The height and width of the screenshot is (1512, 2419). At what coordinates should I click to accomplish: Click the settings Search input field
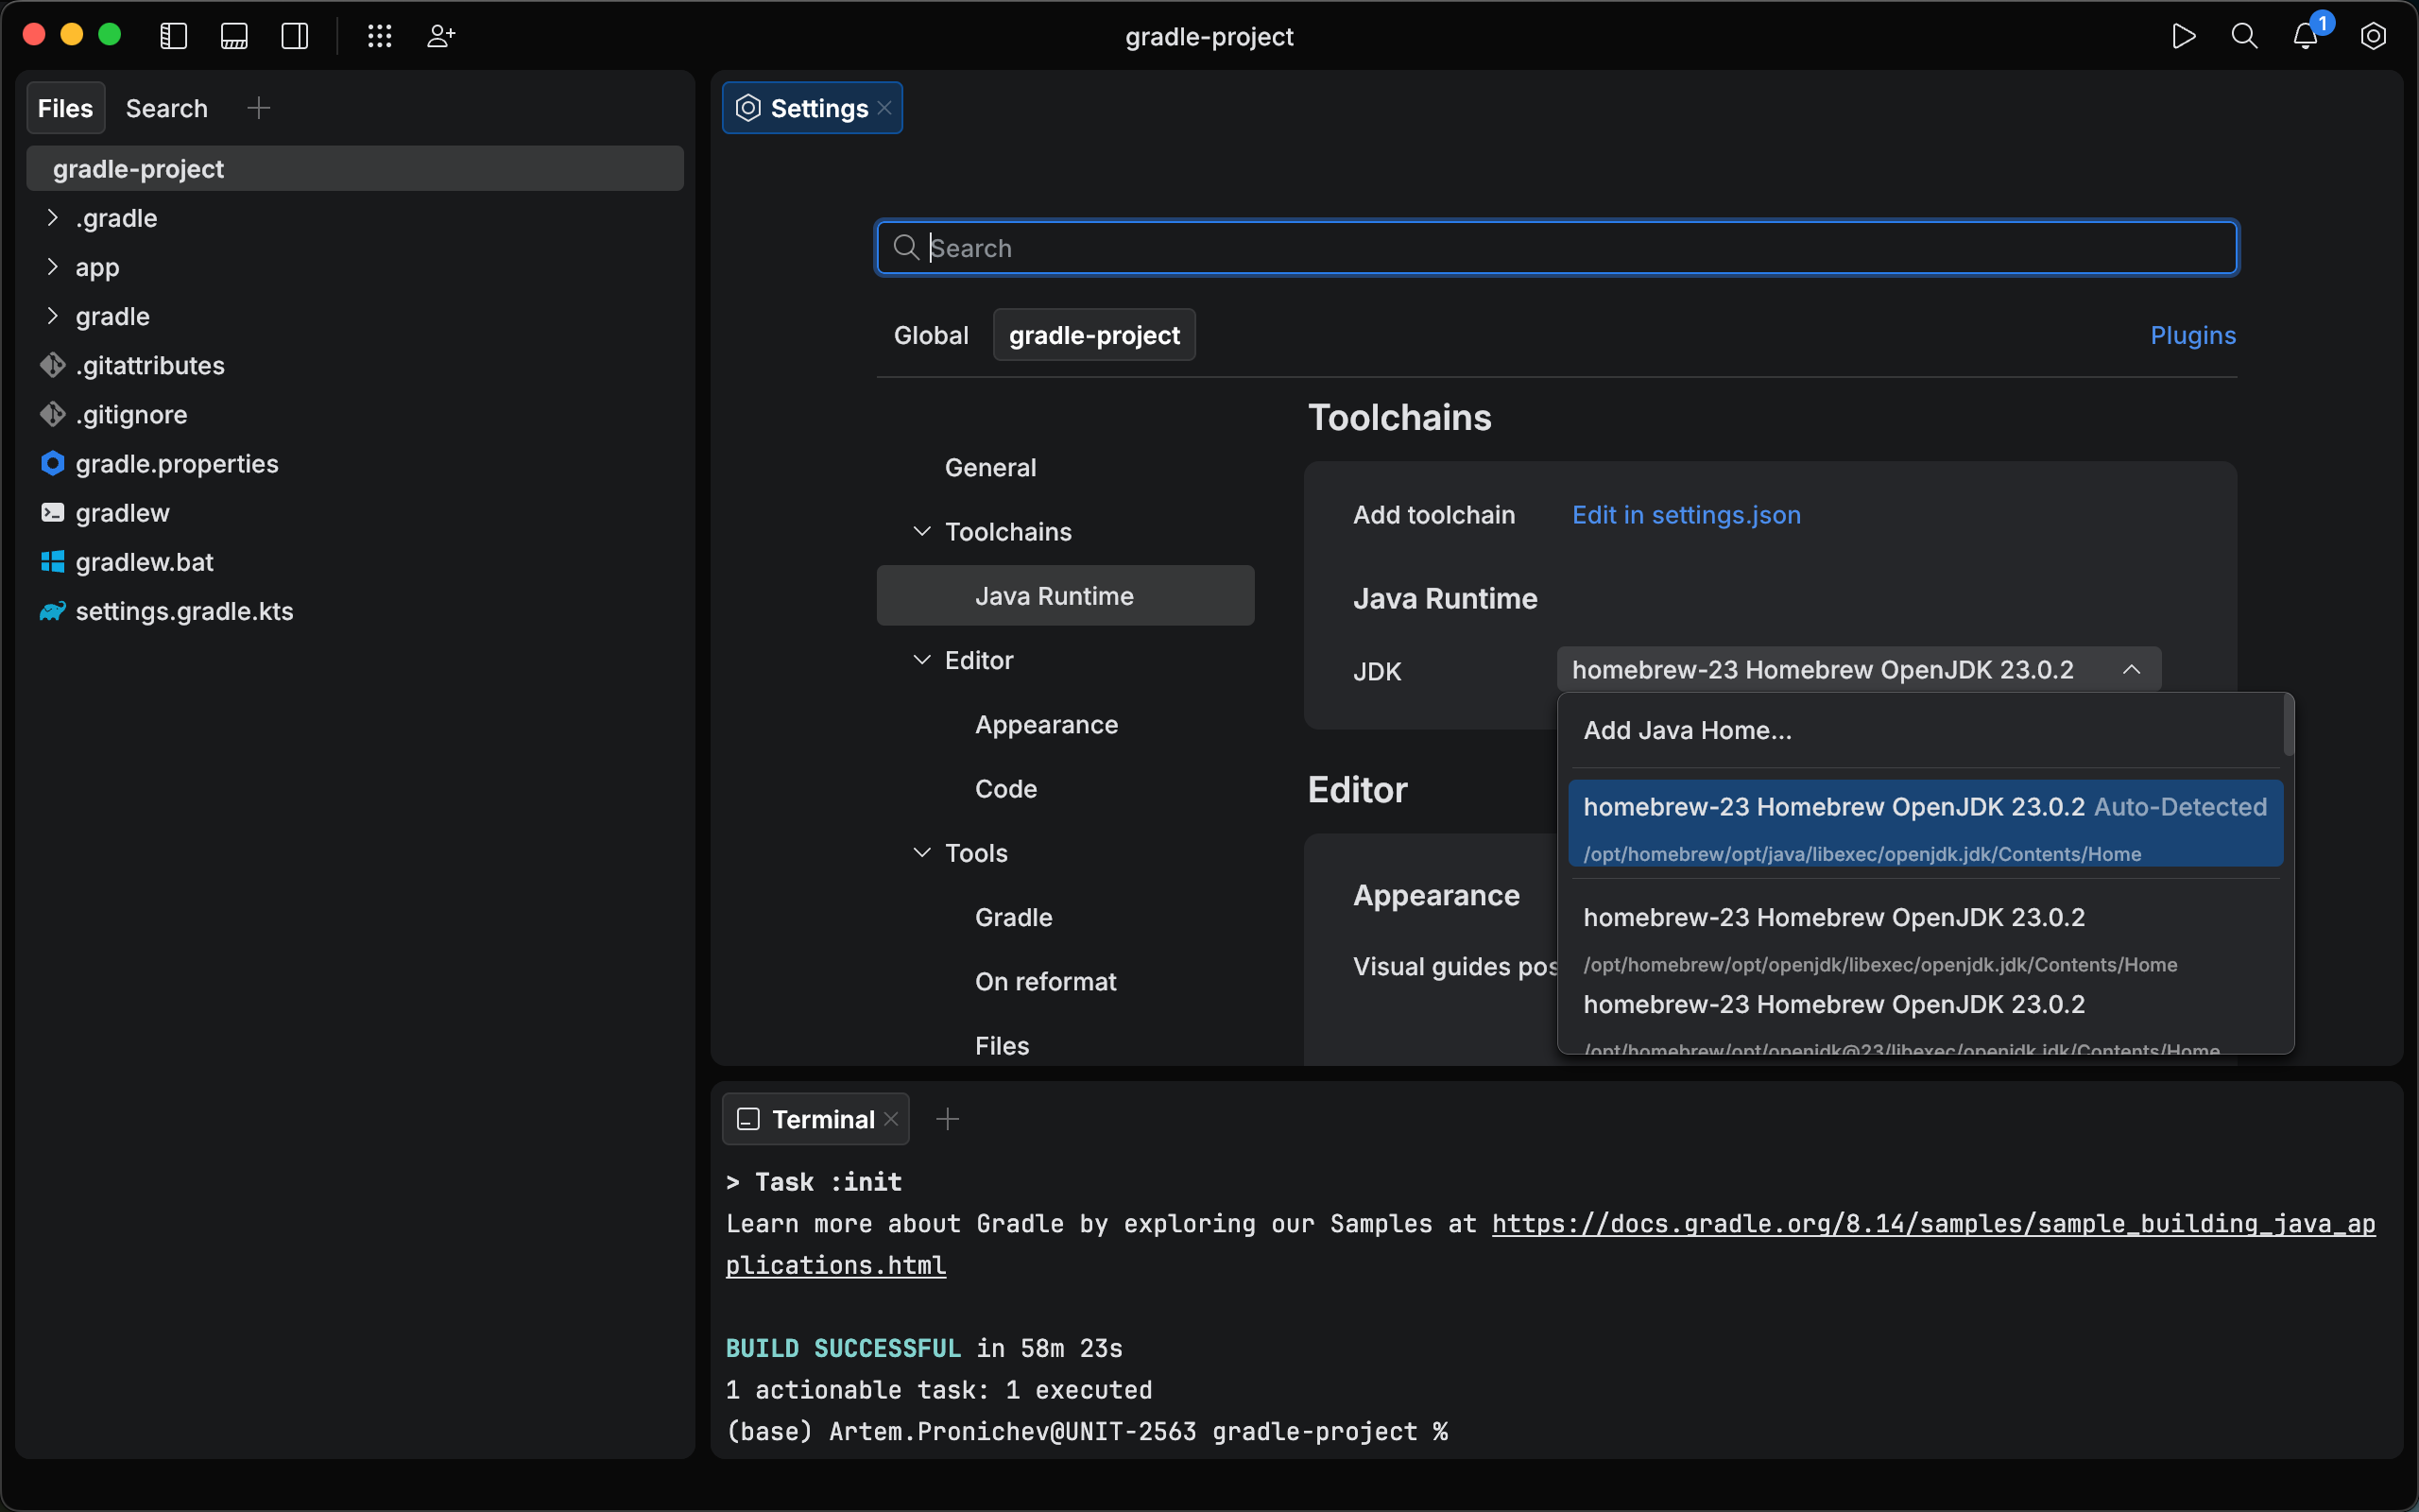coord(1555,247)
